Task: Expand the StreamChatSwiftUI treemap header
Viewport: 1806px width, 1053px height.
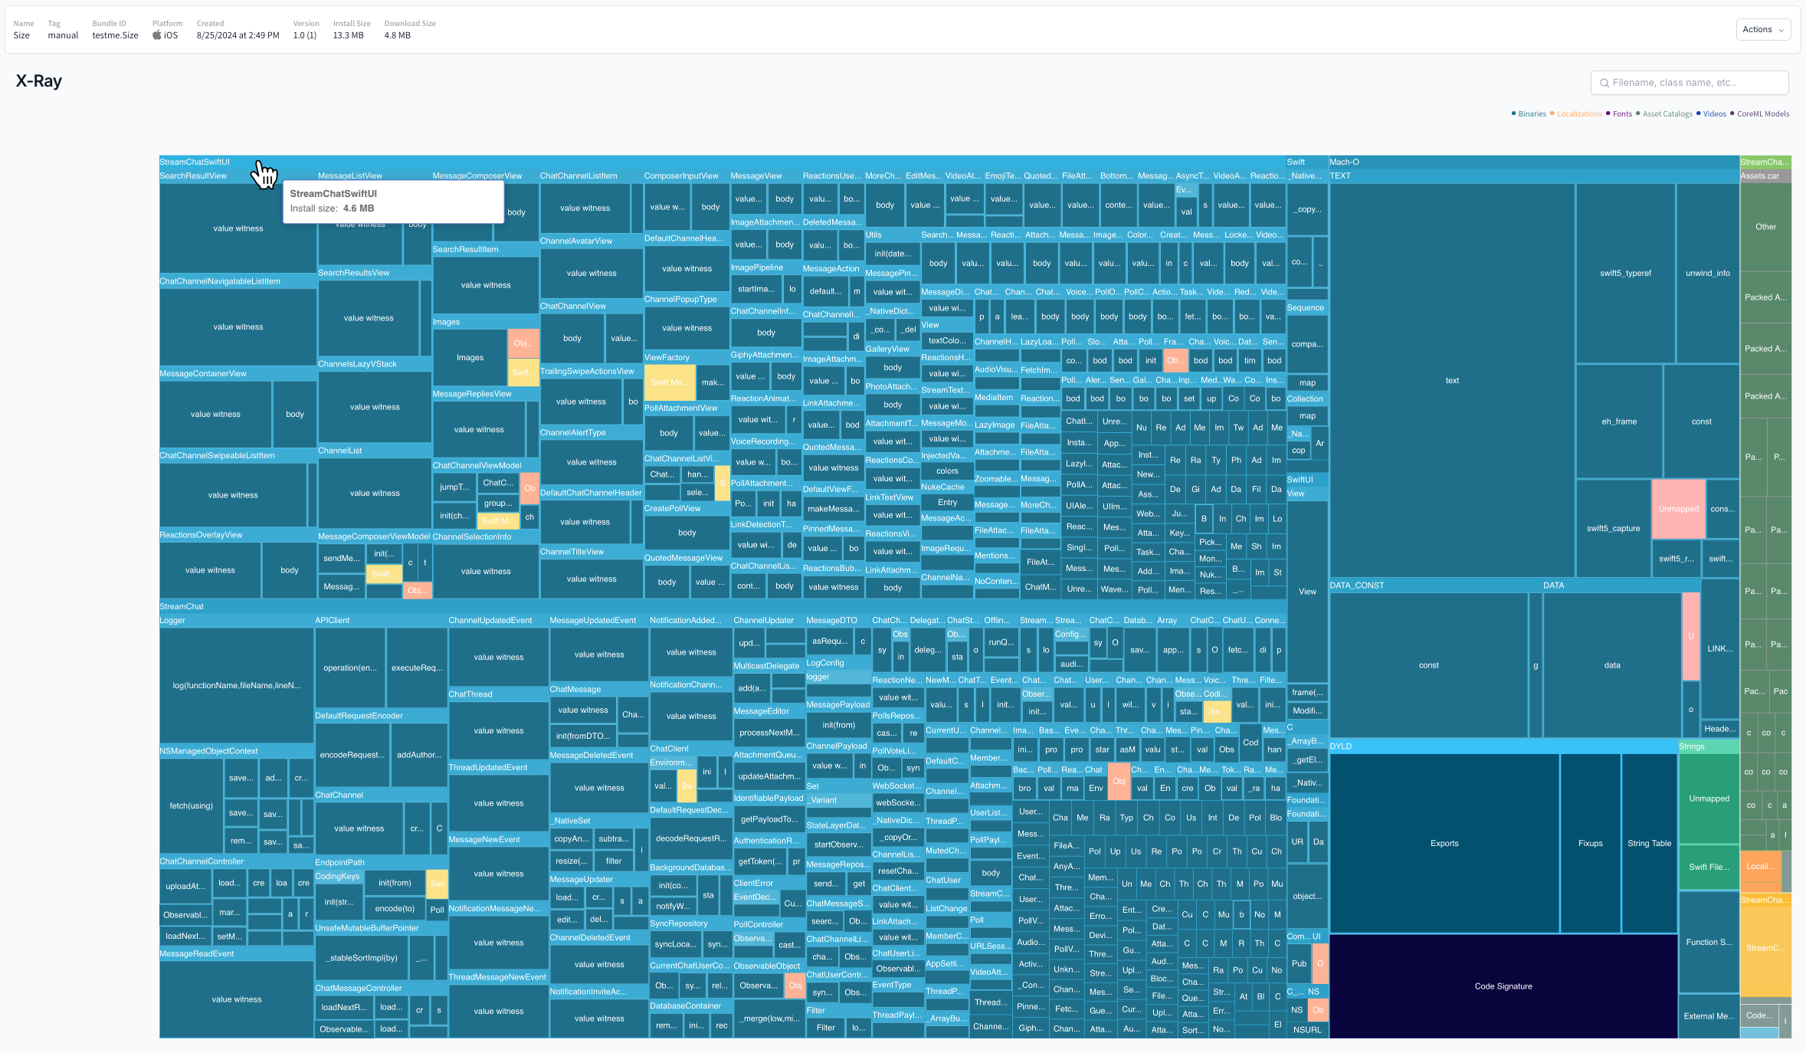Action: (x=195, y=162)
